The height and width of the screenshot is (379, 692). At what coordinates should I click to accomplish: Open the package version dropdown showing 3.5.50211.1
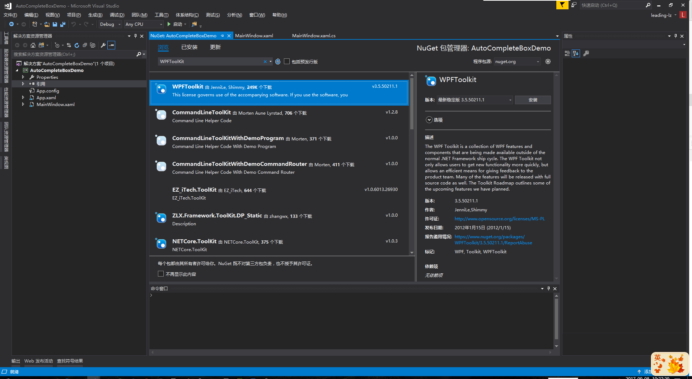click(474, 100)
